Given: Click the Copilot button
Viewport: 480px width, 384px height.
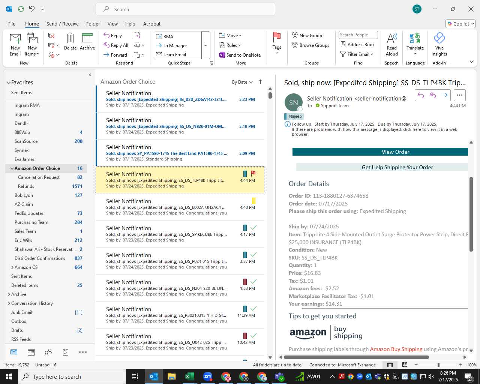Looking at the screenshot, I should 460,24.
